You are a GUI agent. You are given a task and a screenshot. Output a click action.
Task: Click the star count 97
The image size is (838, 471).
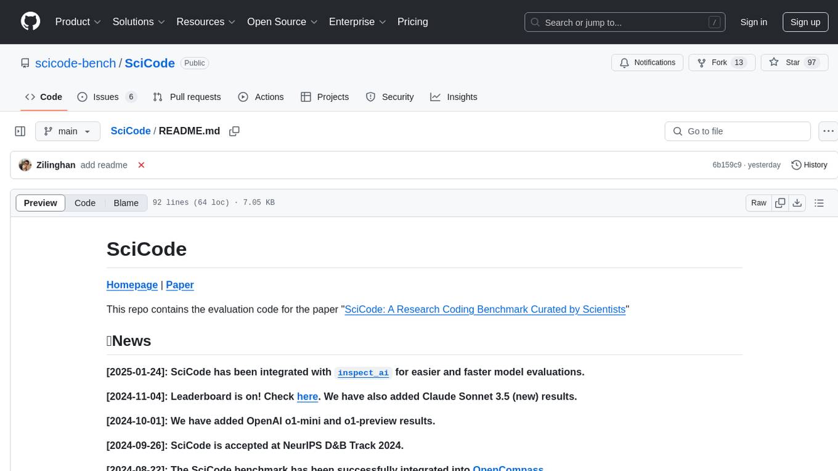coord(812,62)
